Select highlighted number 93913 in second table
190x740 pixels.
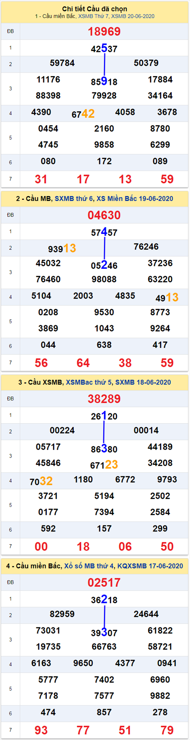[x=62, y=248]
